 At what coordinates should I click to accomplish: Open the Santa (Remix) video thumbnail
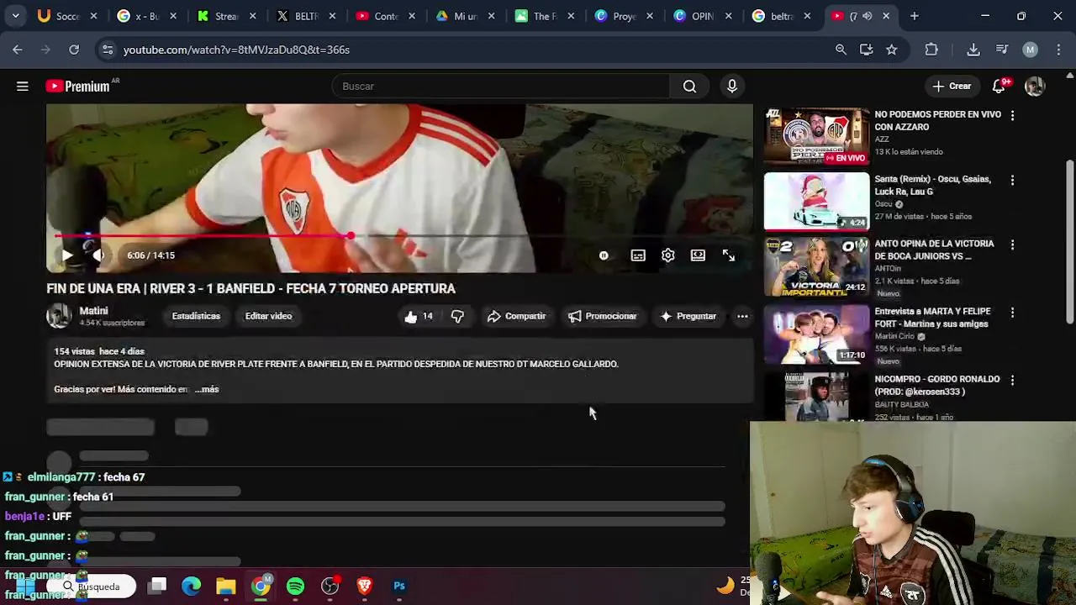coord(816,201)
